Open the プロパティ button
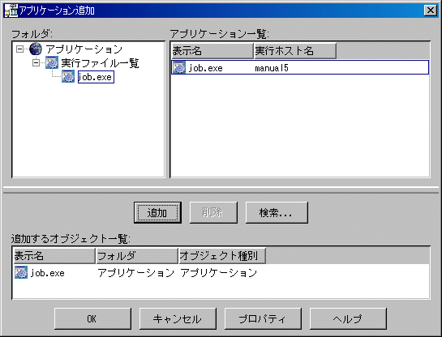442x337 pixels. pos(263,318)
